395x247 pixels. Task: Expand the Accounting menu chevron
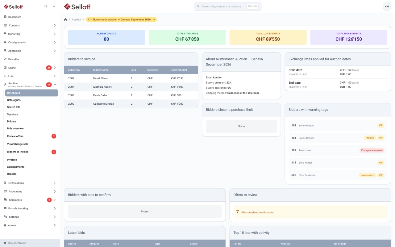(x=55, y=191)
